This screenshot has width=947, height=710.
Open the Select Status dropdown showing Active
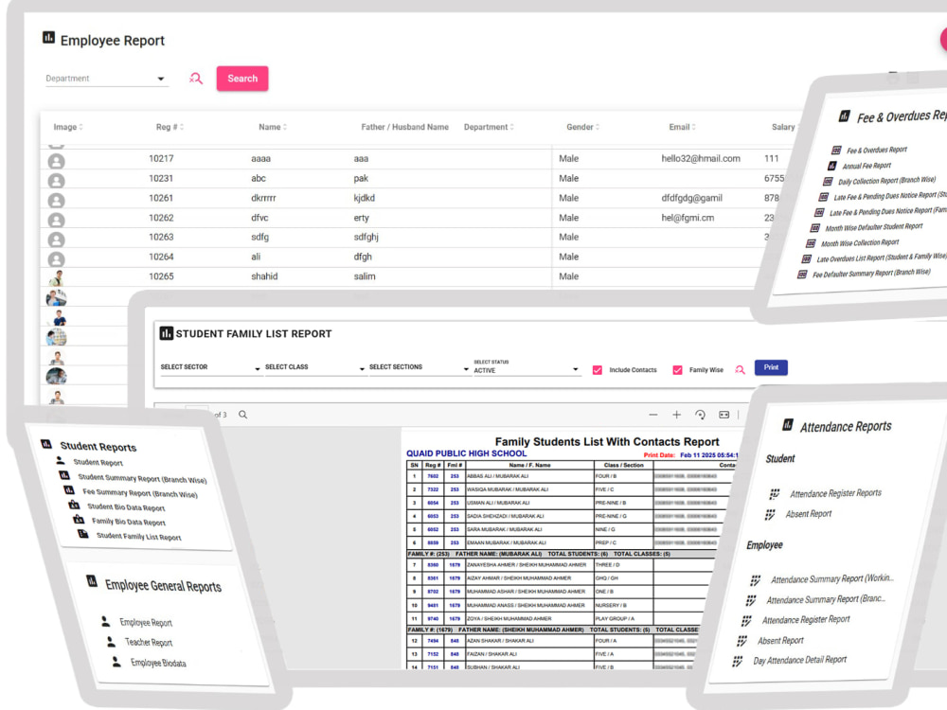pos(526,367)
